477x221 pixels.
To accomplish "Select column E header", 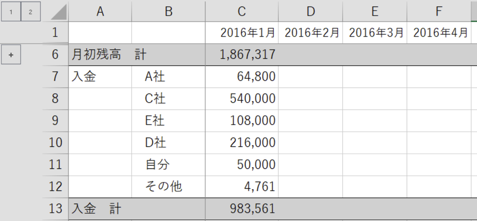I will click(375, 12).
